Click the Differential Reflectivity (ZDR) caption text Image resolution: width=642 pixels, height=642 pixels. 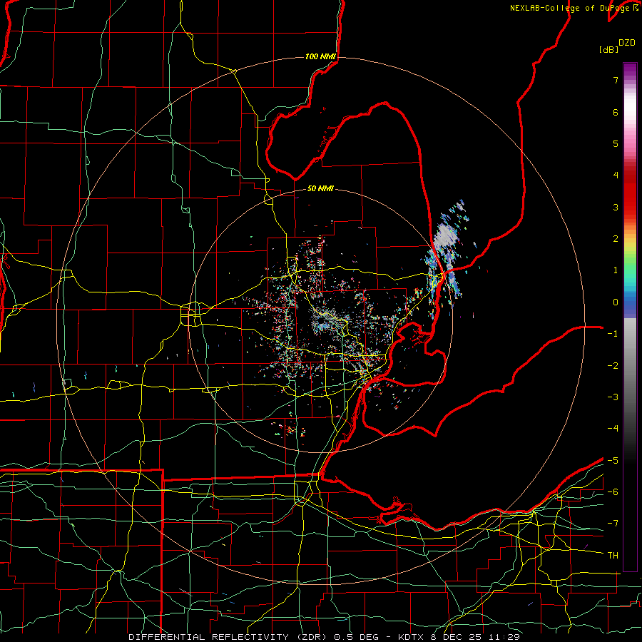pyautogui.click(x=229, y=637)
